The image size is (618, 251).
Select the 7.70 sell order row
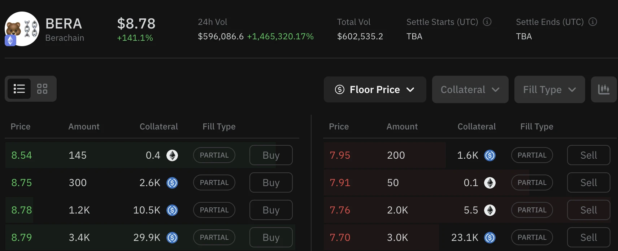point(397,238)
